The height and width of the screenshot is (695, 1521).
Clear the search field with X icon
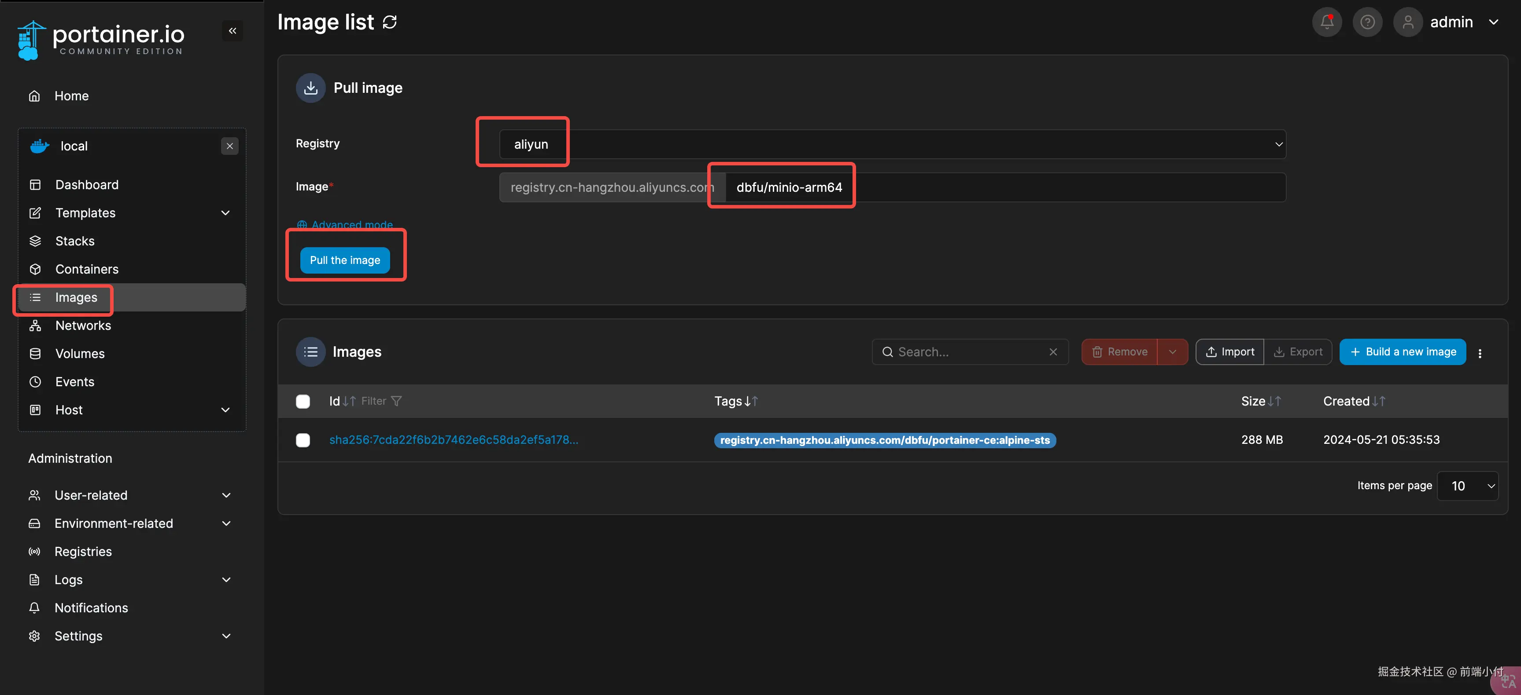pyautogui.click(x=1053, y=352)
